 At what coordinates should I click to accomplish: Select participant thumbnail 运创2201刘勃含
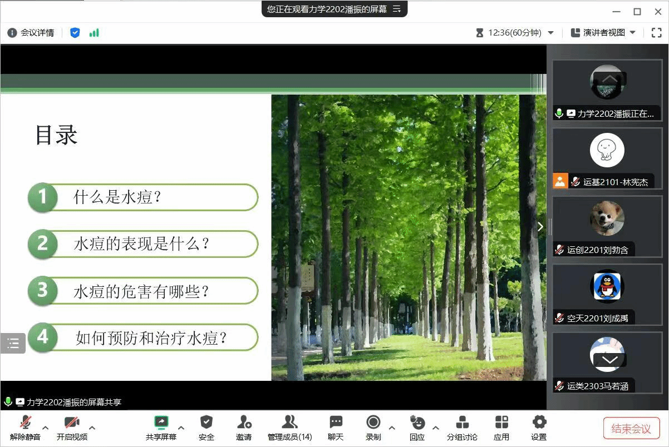pos(607,225)
